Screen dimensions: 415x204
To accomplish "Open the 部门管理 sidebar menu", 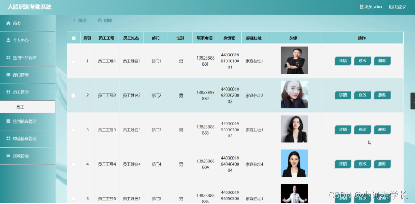I will point(28,75).
